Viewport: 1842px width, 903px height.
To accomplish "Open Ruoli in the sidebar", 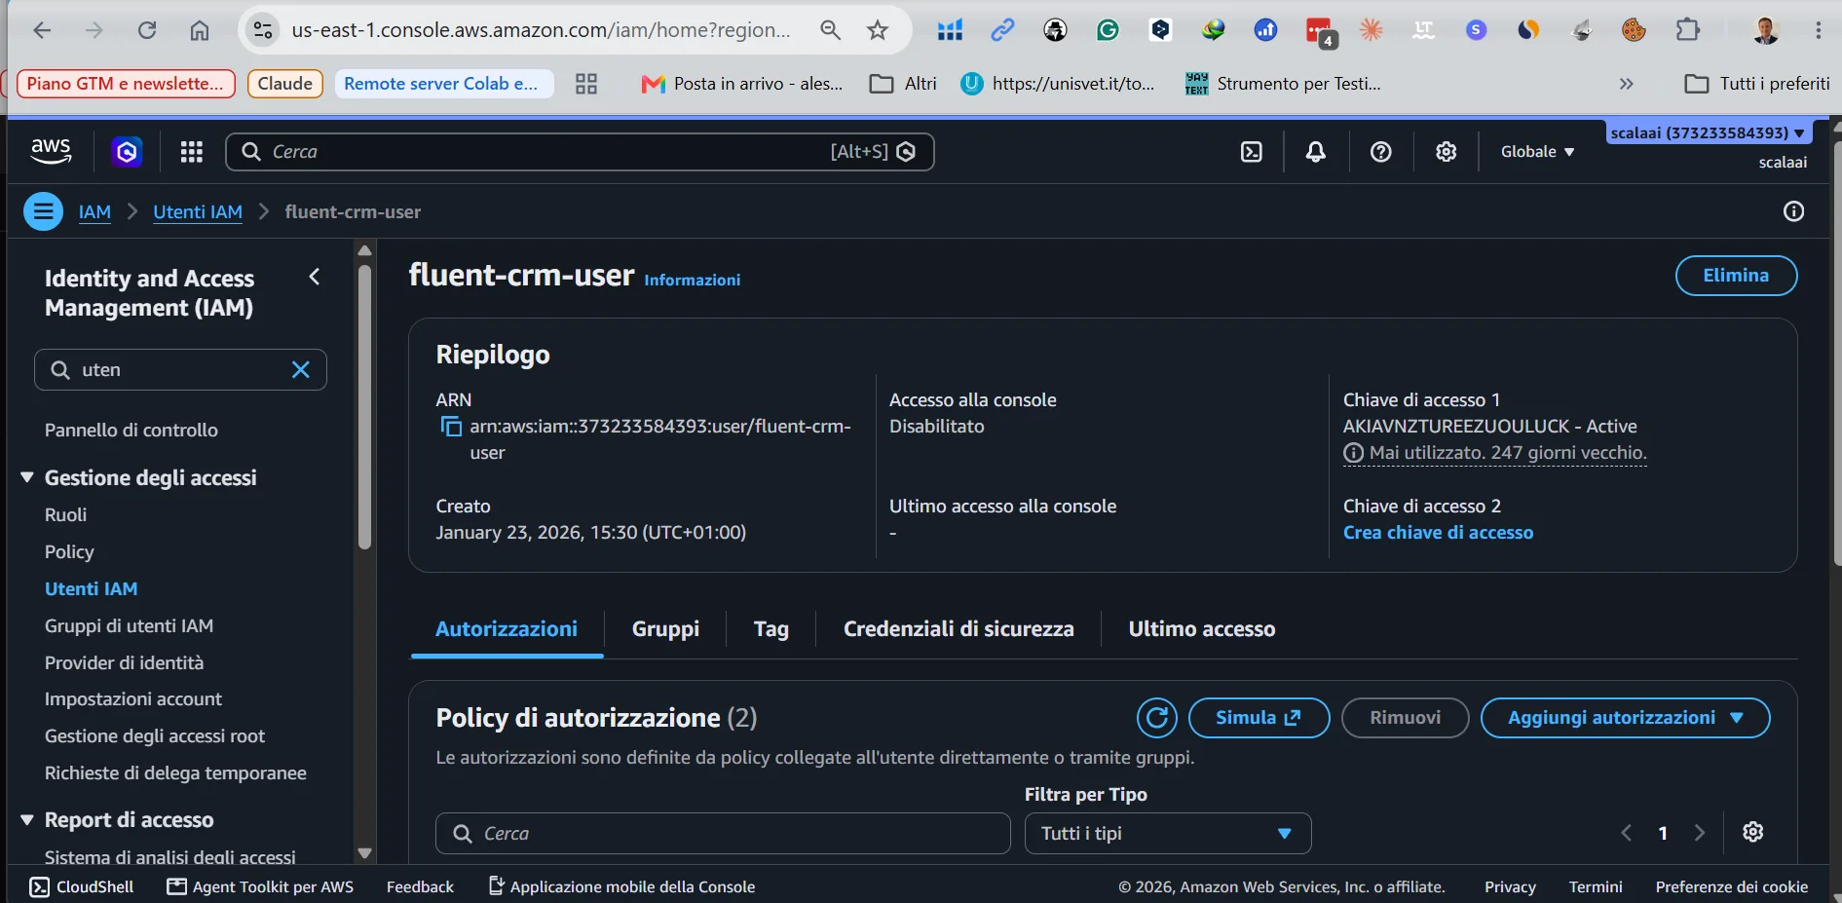I will coord(65,514).
